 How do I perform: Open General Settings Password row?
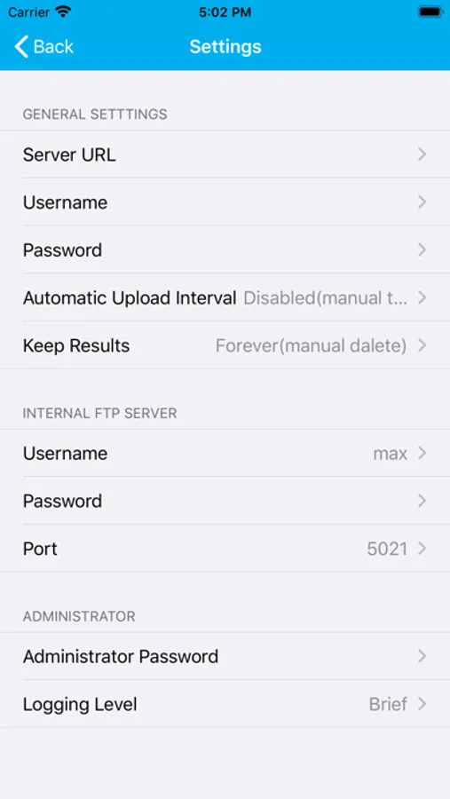[225, 250]
